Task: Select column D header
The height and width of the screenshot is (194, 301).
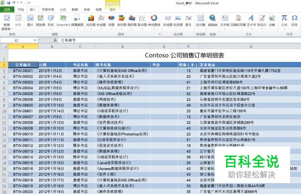Action: 123,47
